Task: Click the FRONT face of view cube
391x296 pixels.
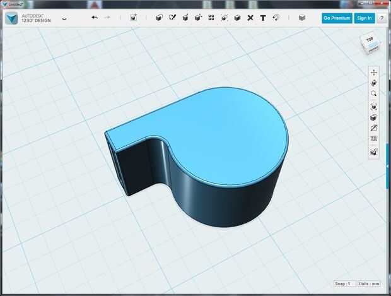Action: tap(373, 49)
